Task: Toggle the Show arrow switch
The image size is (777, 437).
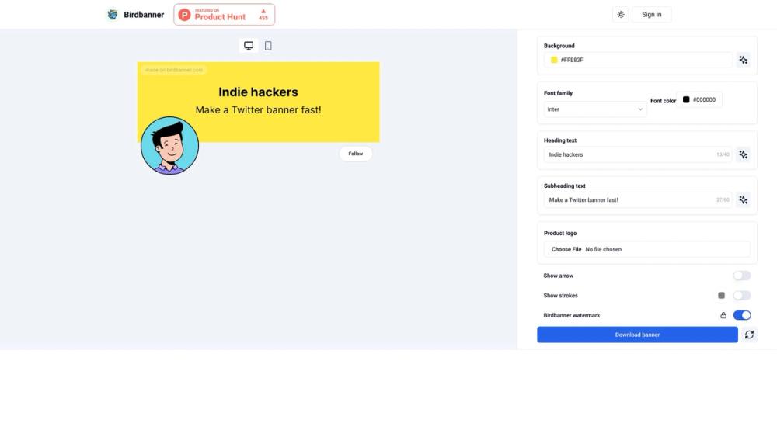Action: (x=742, y=276)
